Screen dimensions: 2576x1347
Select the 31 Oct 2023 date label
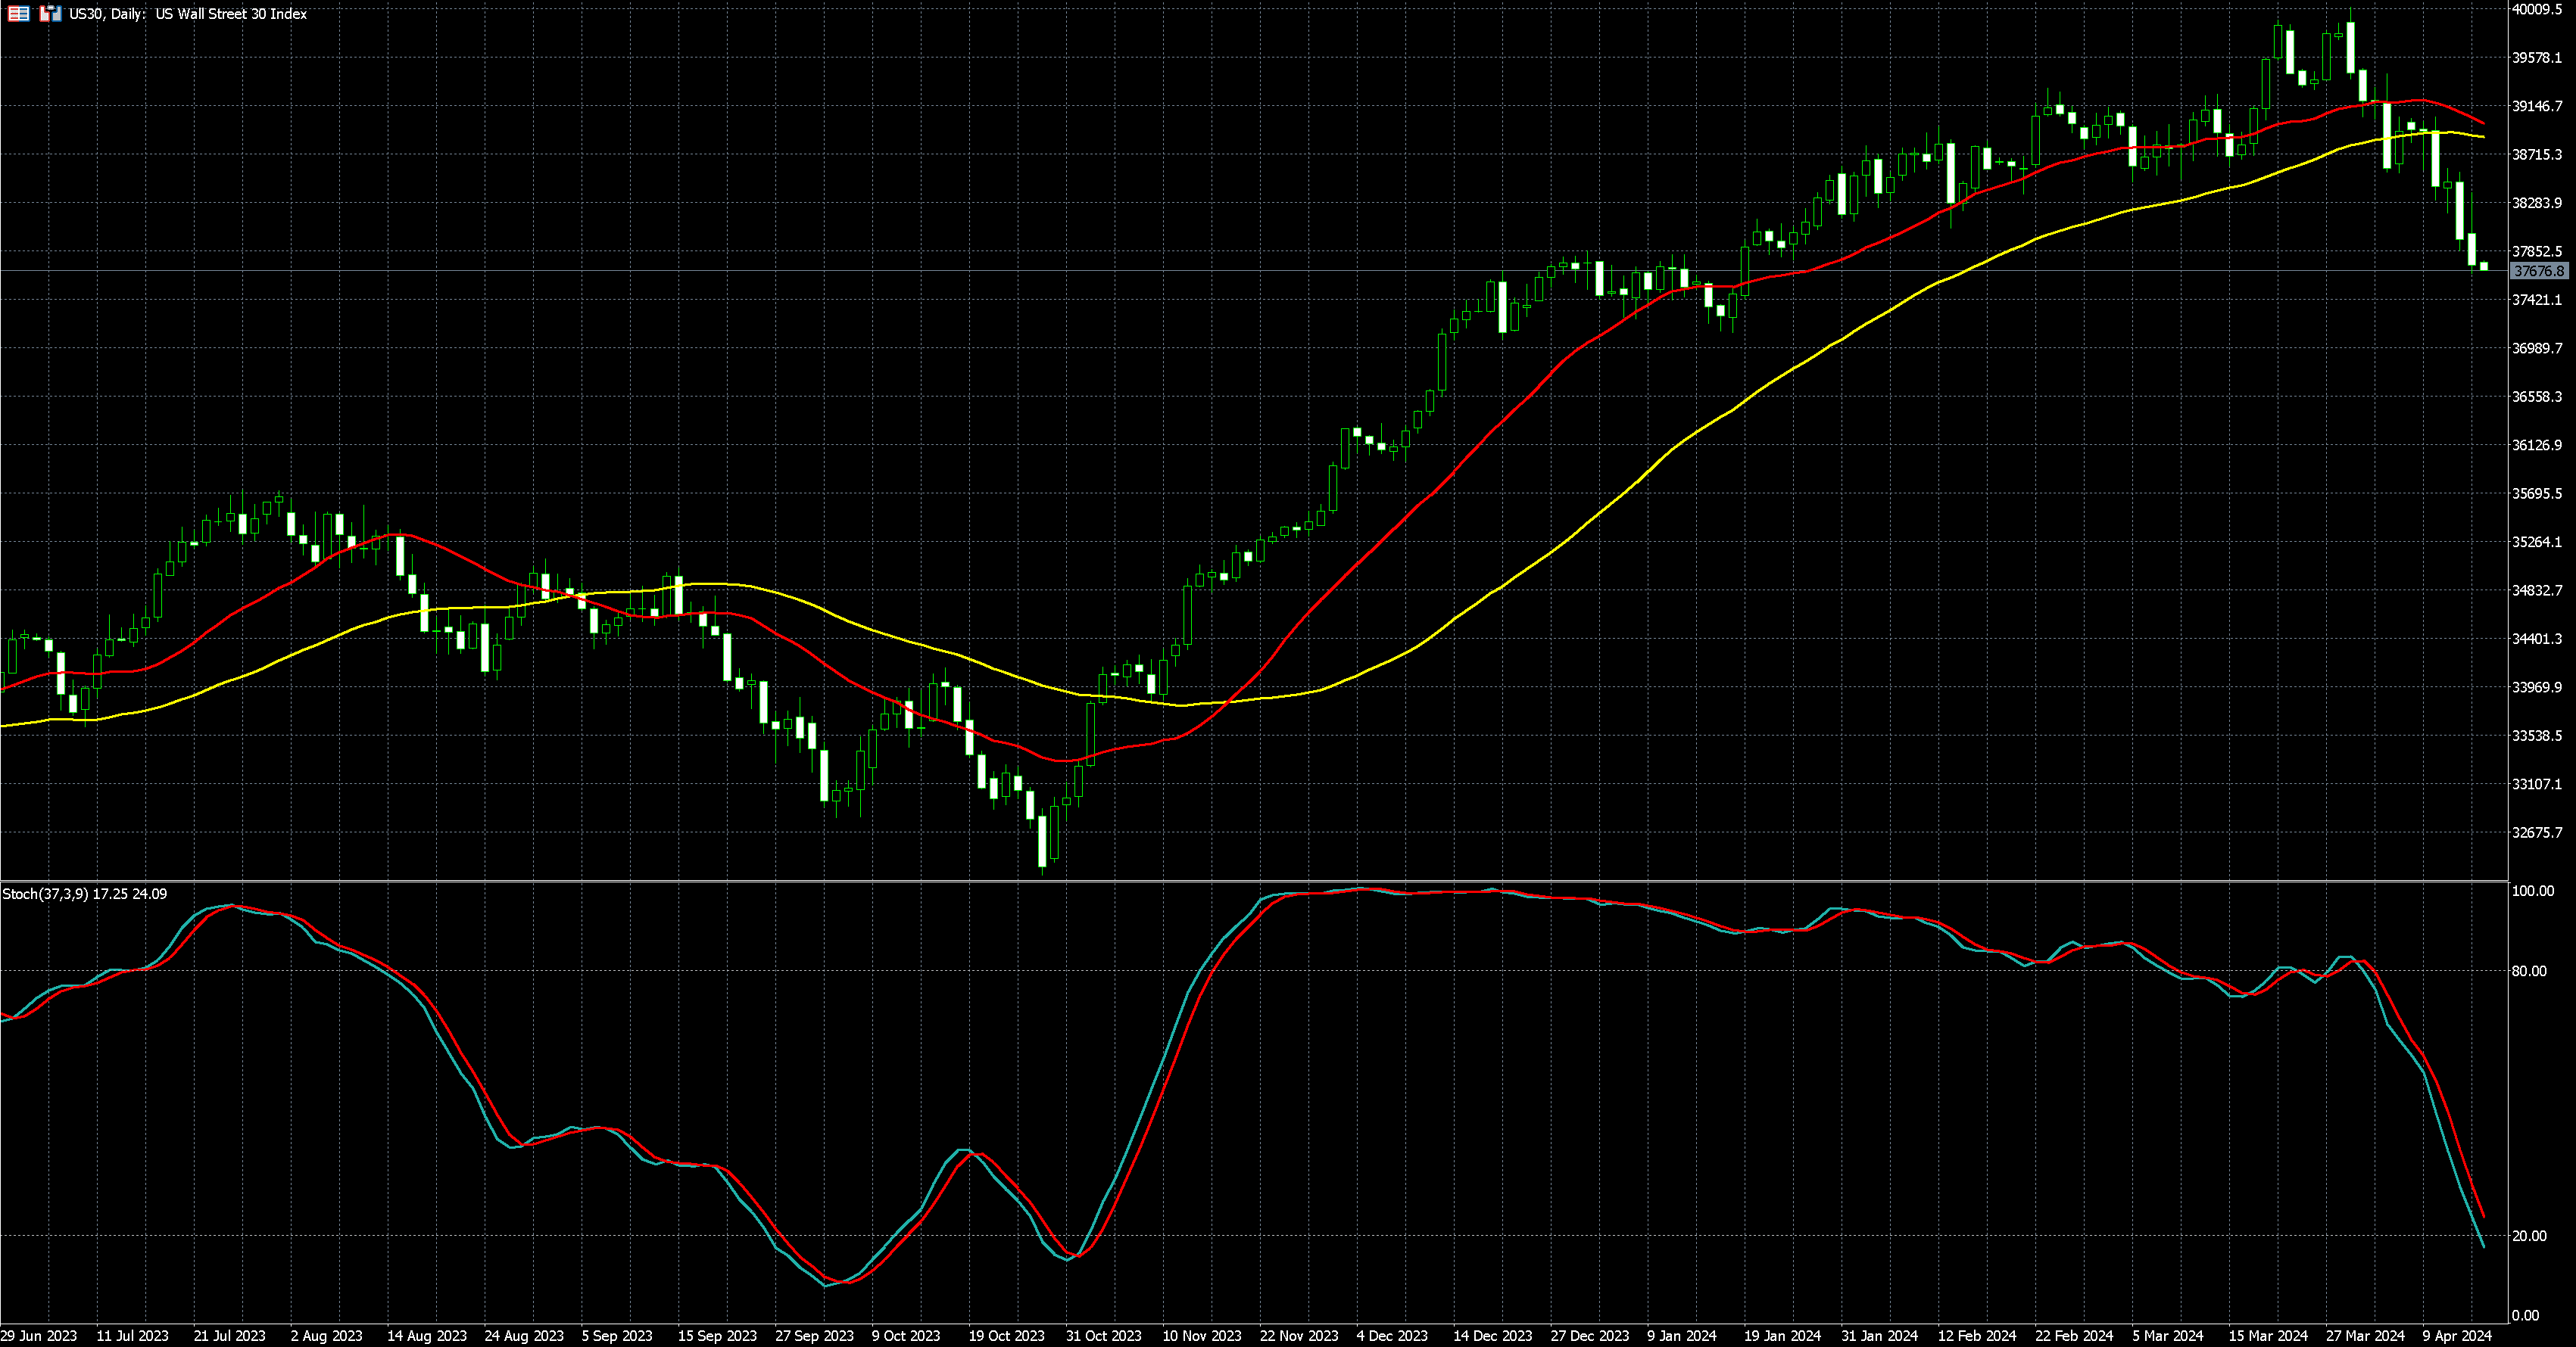point(1103,1335)
